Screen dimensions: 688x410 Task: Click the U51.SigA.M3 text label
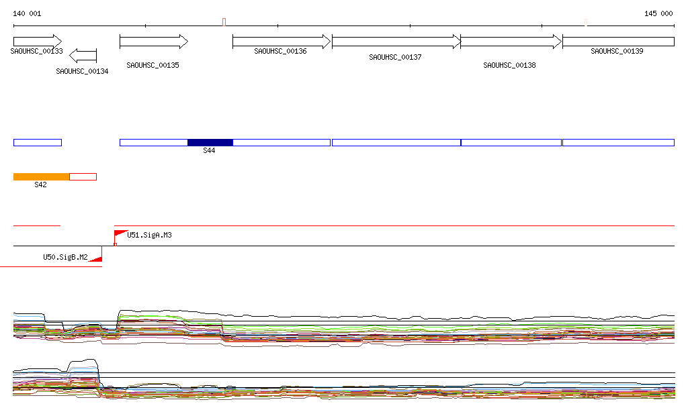(150, 236)
